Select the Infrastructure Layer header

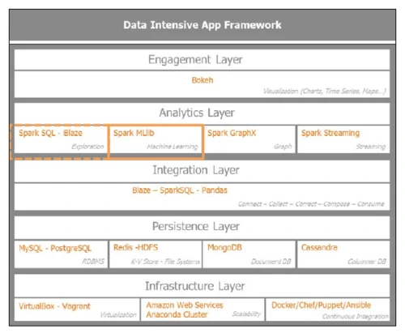(202, 286)
